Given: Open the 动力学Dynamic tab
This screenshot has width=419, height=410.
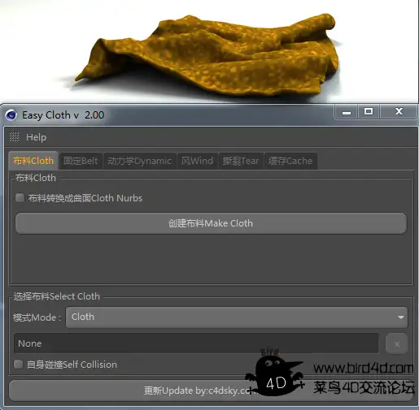Looking at the screenshot, I should click(139, 161).
